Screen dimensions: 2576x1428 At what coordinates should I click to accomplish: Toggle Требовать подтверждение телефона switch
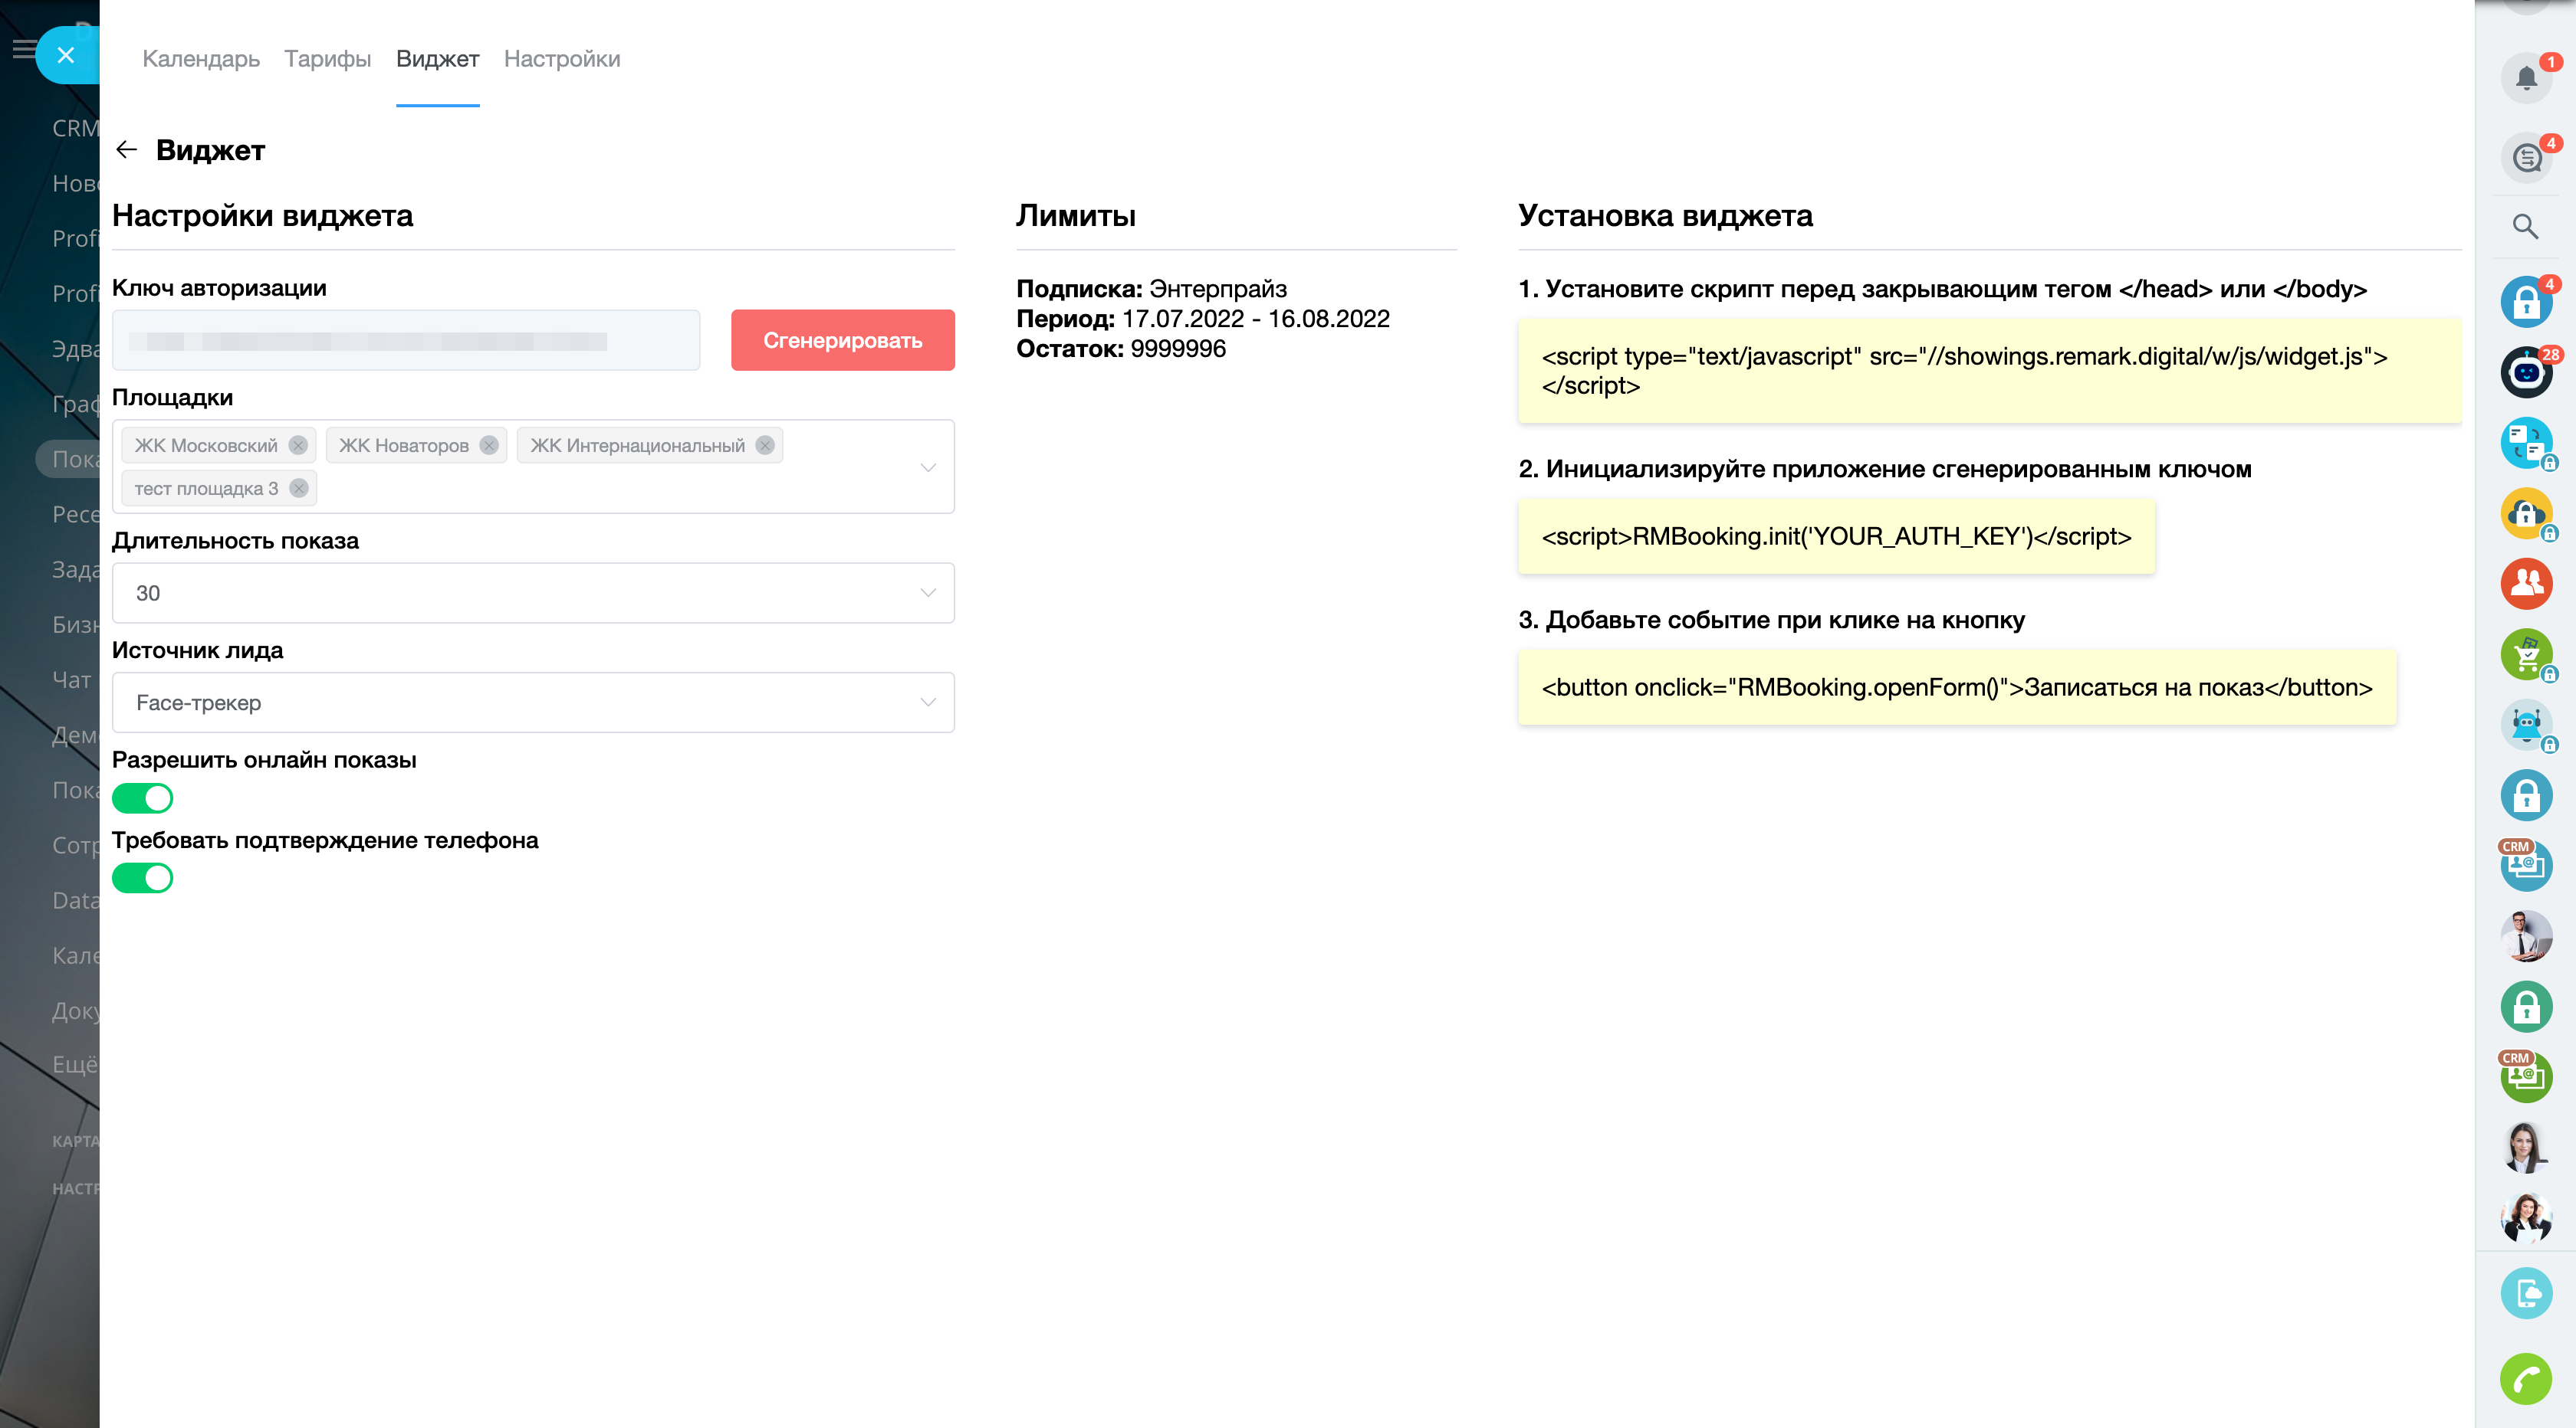143,879
